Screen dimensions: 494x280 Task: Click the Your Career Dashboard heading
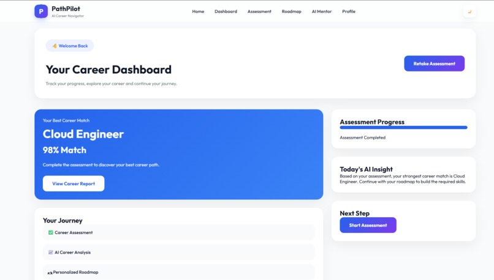tap(108, 70)
